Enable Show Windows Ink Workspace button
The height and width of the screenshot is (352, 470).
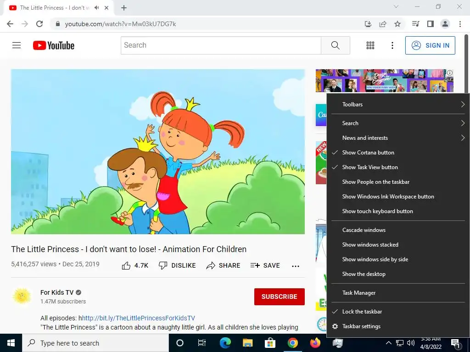398,196
